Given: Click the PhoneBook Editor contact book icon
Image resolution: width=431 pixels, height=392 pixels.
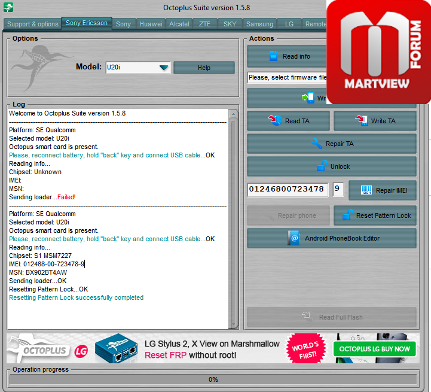Looking at the screenshot, I should (294, 238).
